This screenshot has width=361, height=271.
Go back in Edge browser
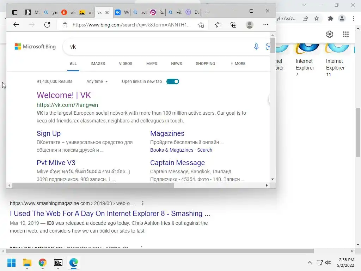point(16,25)
